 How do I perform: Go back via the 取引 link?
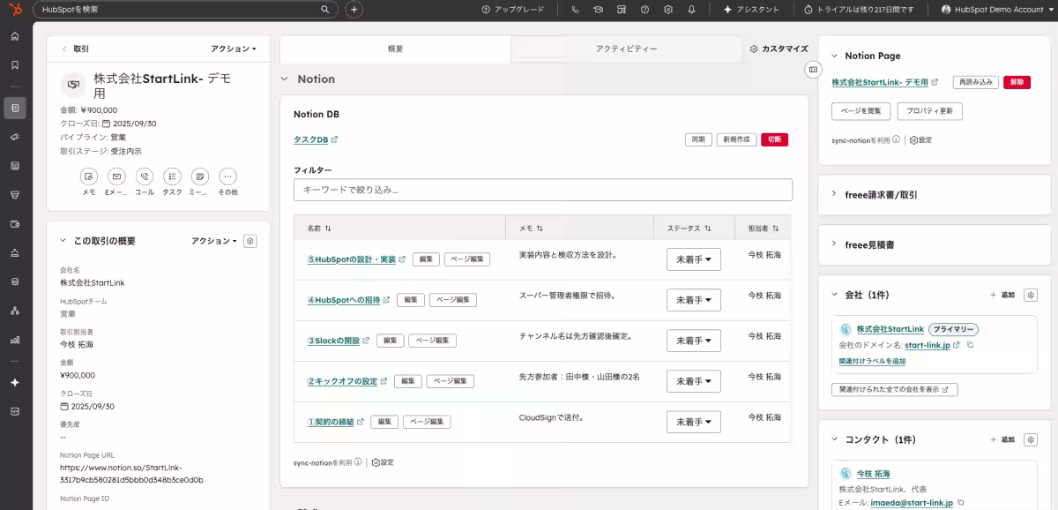[x=75, y=49]
